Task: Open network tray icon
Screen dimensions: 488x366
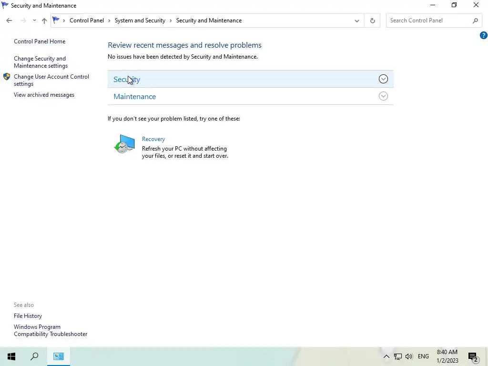Action: coord(398,356)
